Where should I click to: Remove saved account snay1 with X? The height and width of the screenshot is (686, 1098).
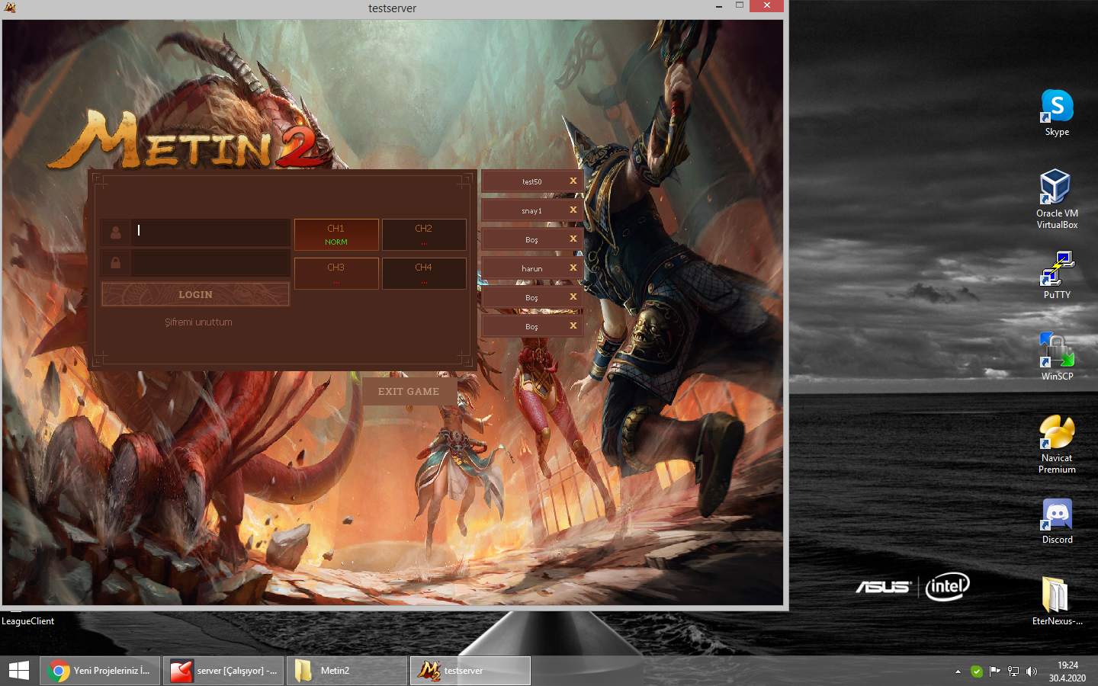click(x=573, y=210)
